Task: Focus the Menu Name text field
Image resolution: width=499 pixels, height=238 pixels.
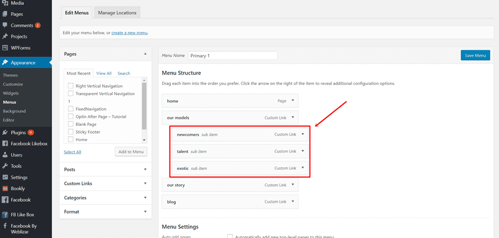Action: tap(233, 56)
